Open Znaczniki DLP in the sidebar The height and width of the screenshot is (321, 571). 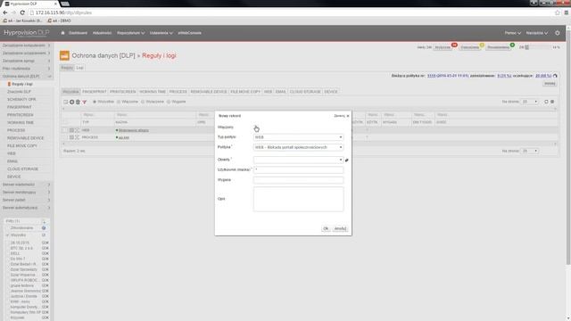click(x=20, y=92)
